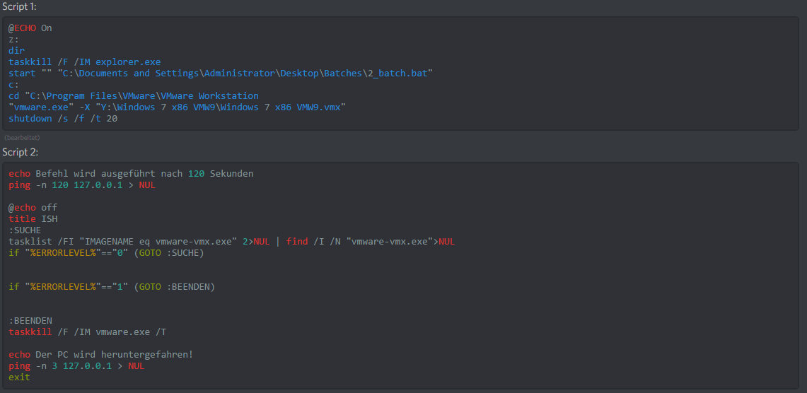807x393 pixels.
Task: Click the GOTO :BEENDEN errorlevel line
Action: coord(112,286)
